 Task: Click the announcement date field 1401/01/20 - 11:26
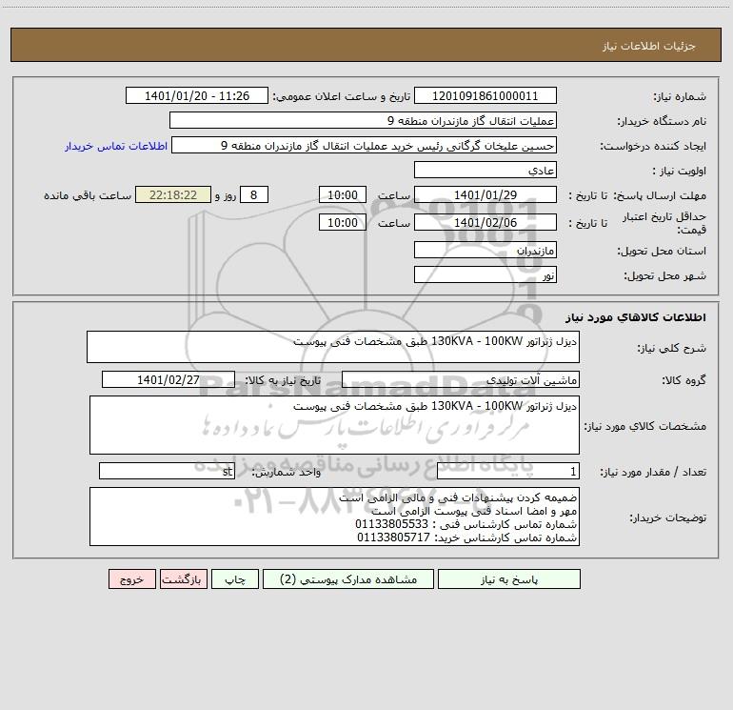tap(197, 95)
